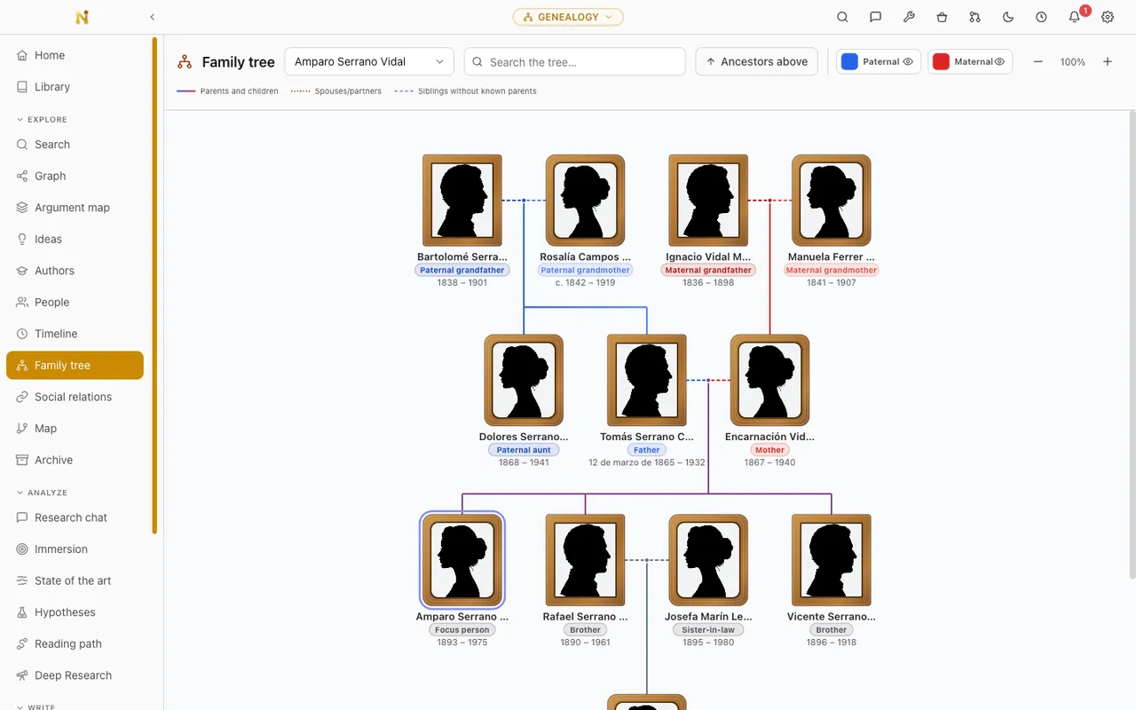Click the blue Paternal color swatch
The width and height of the screenshot is (1136, 710).
(849, 61)
